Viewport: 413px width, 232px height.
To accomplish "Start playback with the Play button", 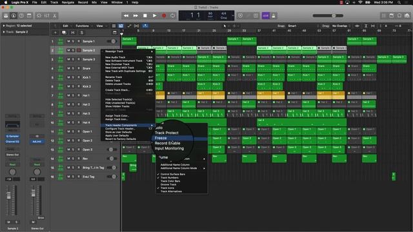I will [155, 15].
